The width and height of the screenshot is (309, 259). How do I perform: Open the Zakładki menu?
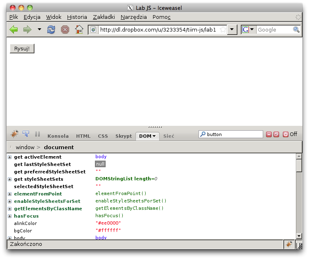pyautogui.click(x=104, y=17)
